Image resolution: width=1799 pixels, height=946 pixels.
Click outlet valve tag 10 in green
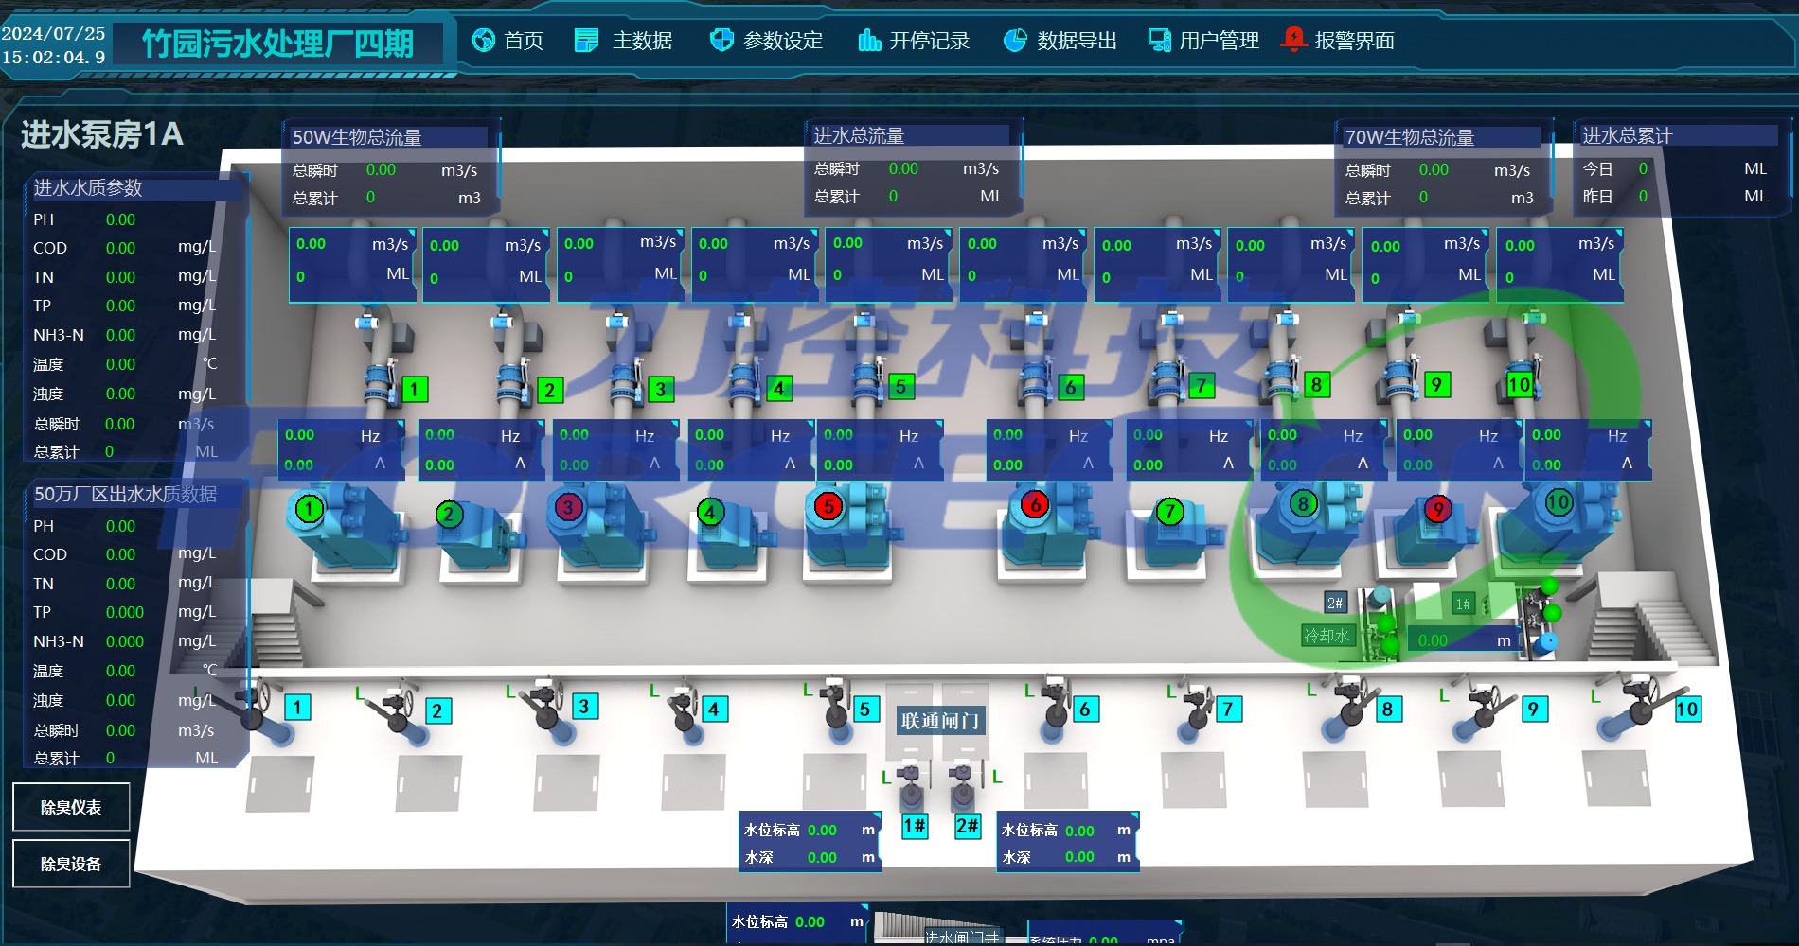click(x=1520, y=385)
